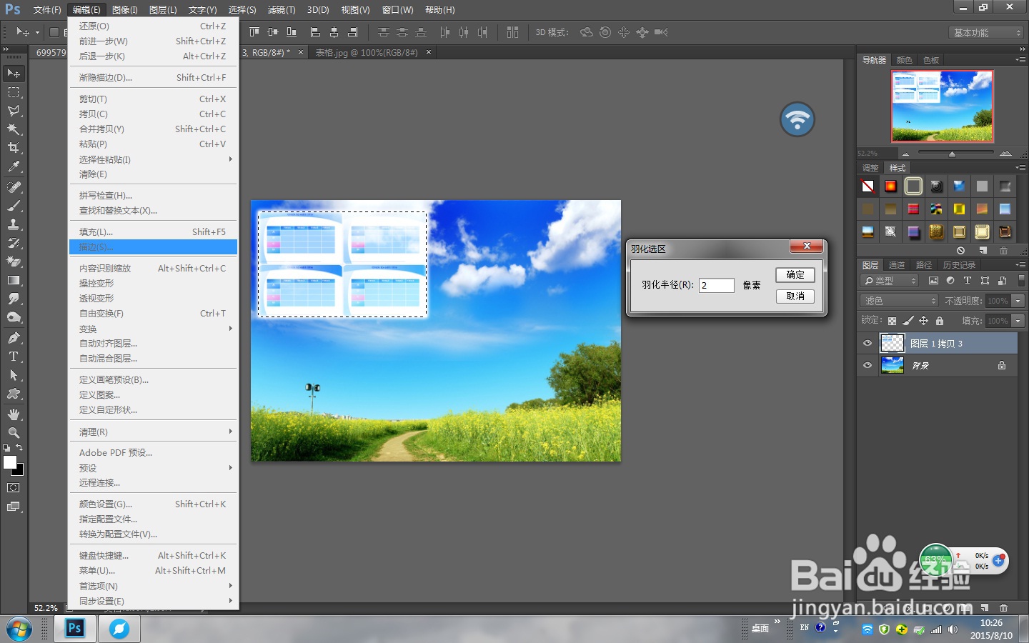Expand the 首选项 submenu
Screen dimensions: 1029x643
[x=153, y=586]
